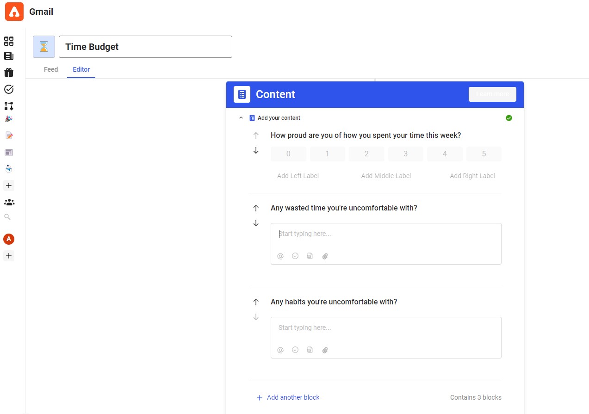
Task: Open the dashboard grid icon in sidebar
Action: click(x=9, y=41)
